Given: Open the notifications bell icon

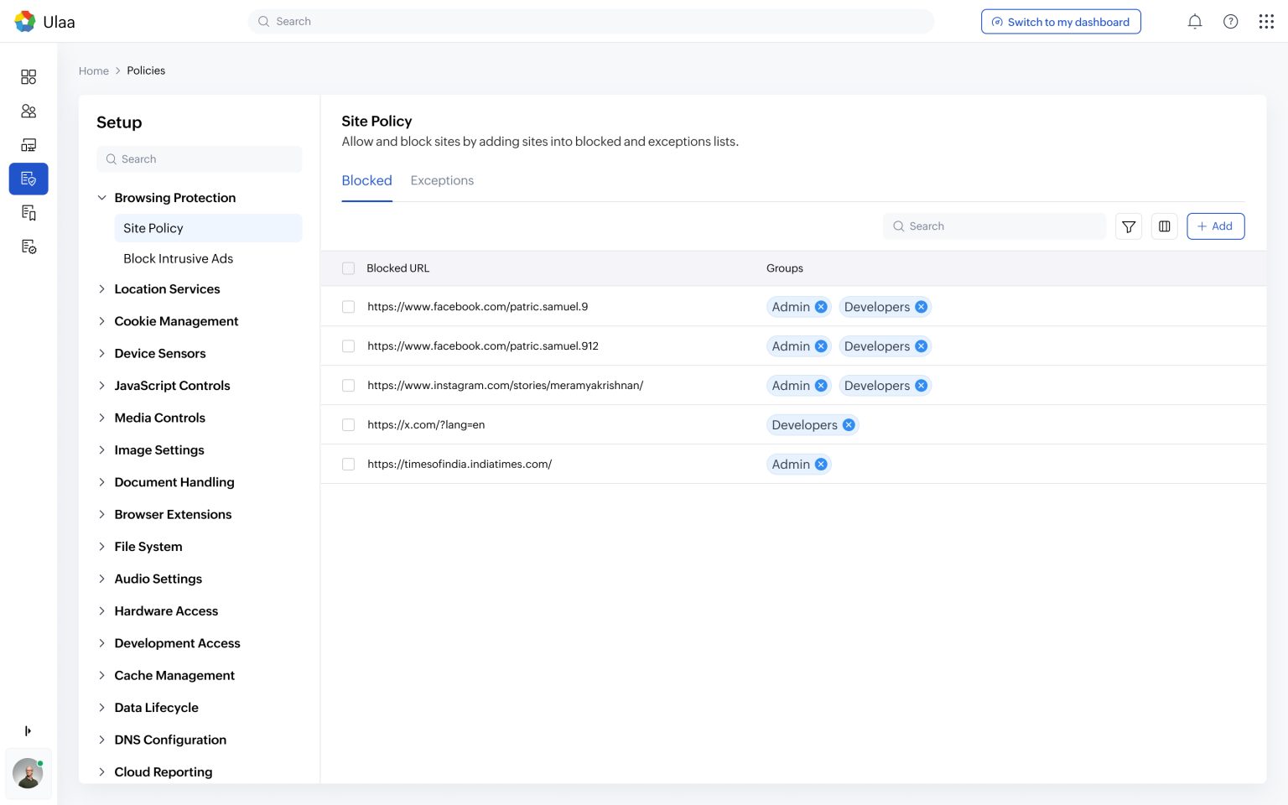Looking at the screenshot, I should (x=1195, y=22).
